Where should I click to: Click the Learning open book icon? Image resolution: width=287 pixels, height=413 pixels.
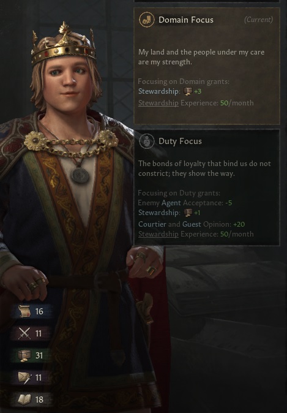[24, 400]
